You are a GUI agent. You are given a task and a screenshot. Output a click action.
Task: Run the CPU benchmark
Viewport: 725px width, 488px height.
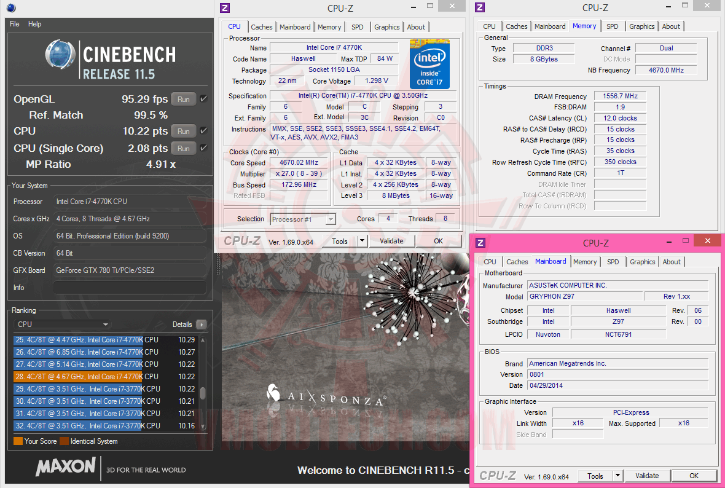184,131
